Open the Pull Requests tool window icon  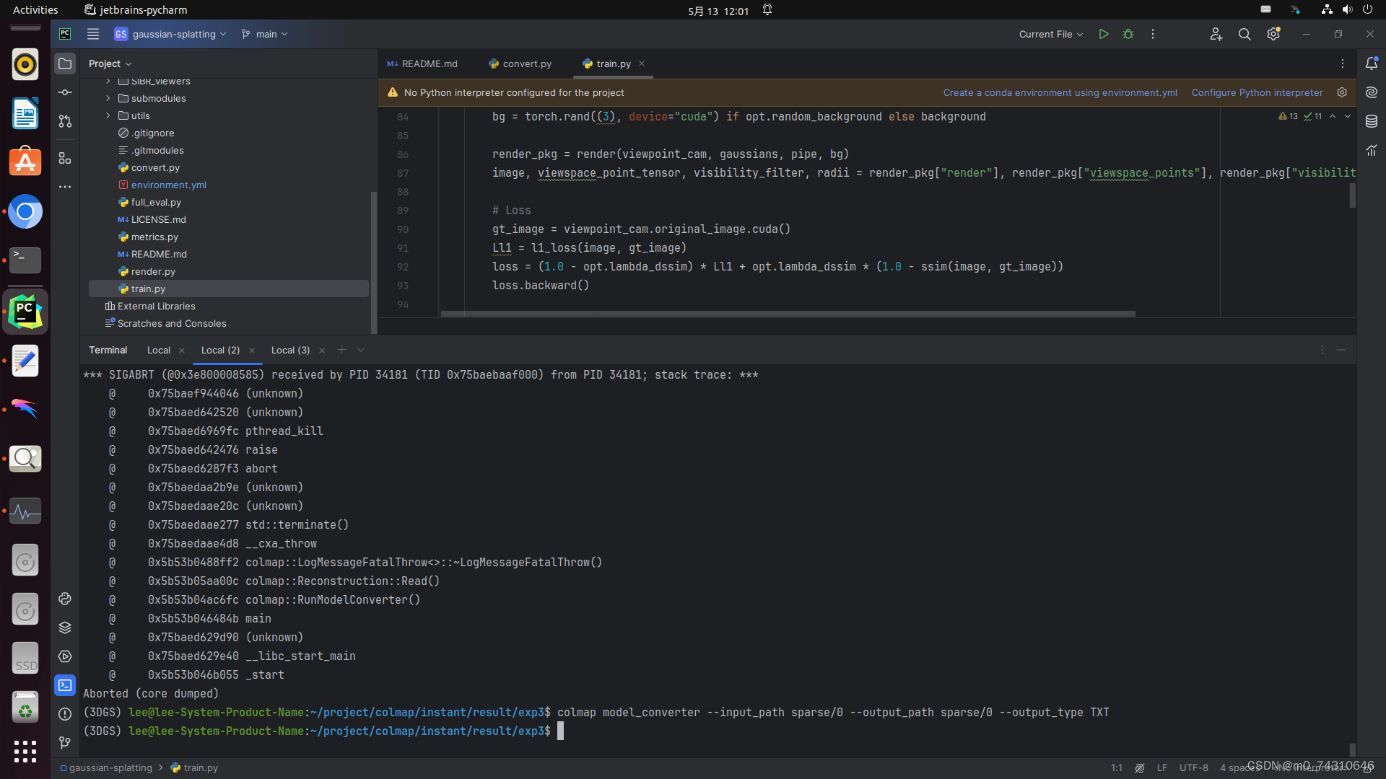click(x=65, y=121)
